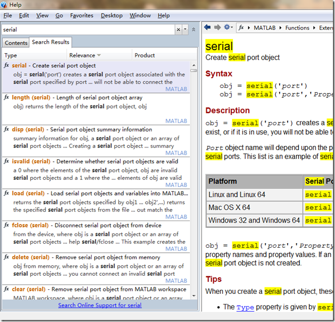This screenshot has width=335, height=322.
Task: Click Search Online Support for serial
Action: pos(100,305)
